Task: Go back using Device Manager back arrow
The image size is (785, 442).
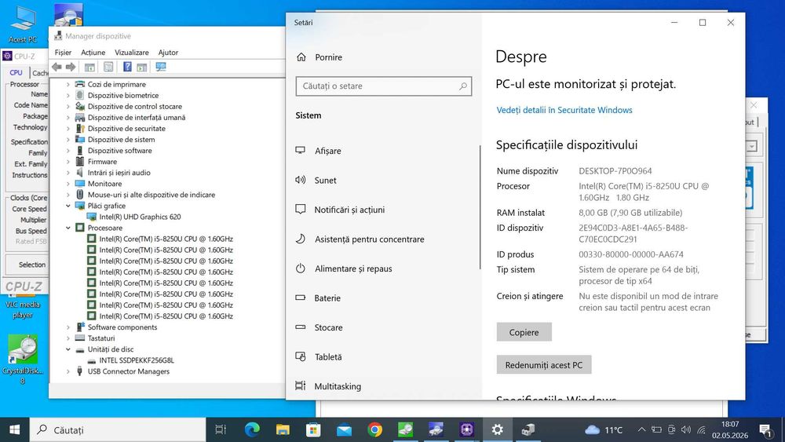Action: (57, 67)
